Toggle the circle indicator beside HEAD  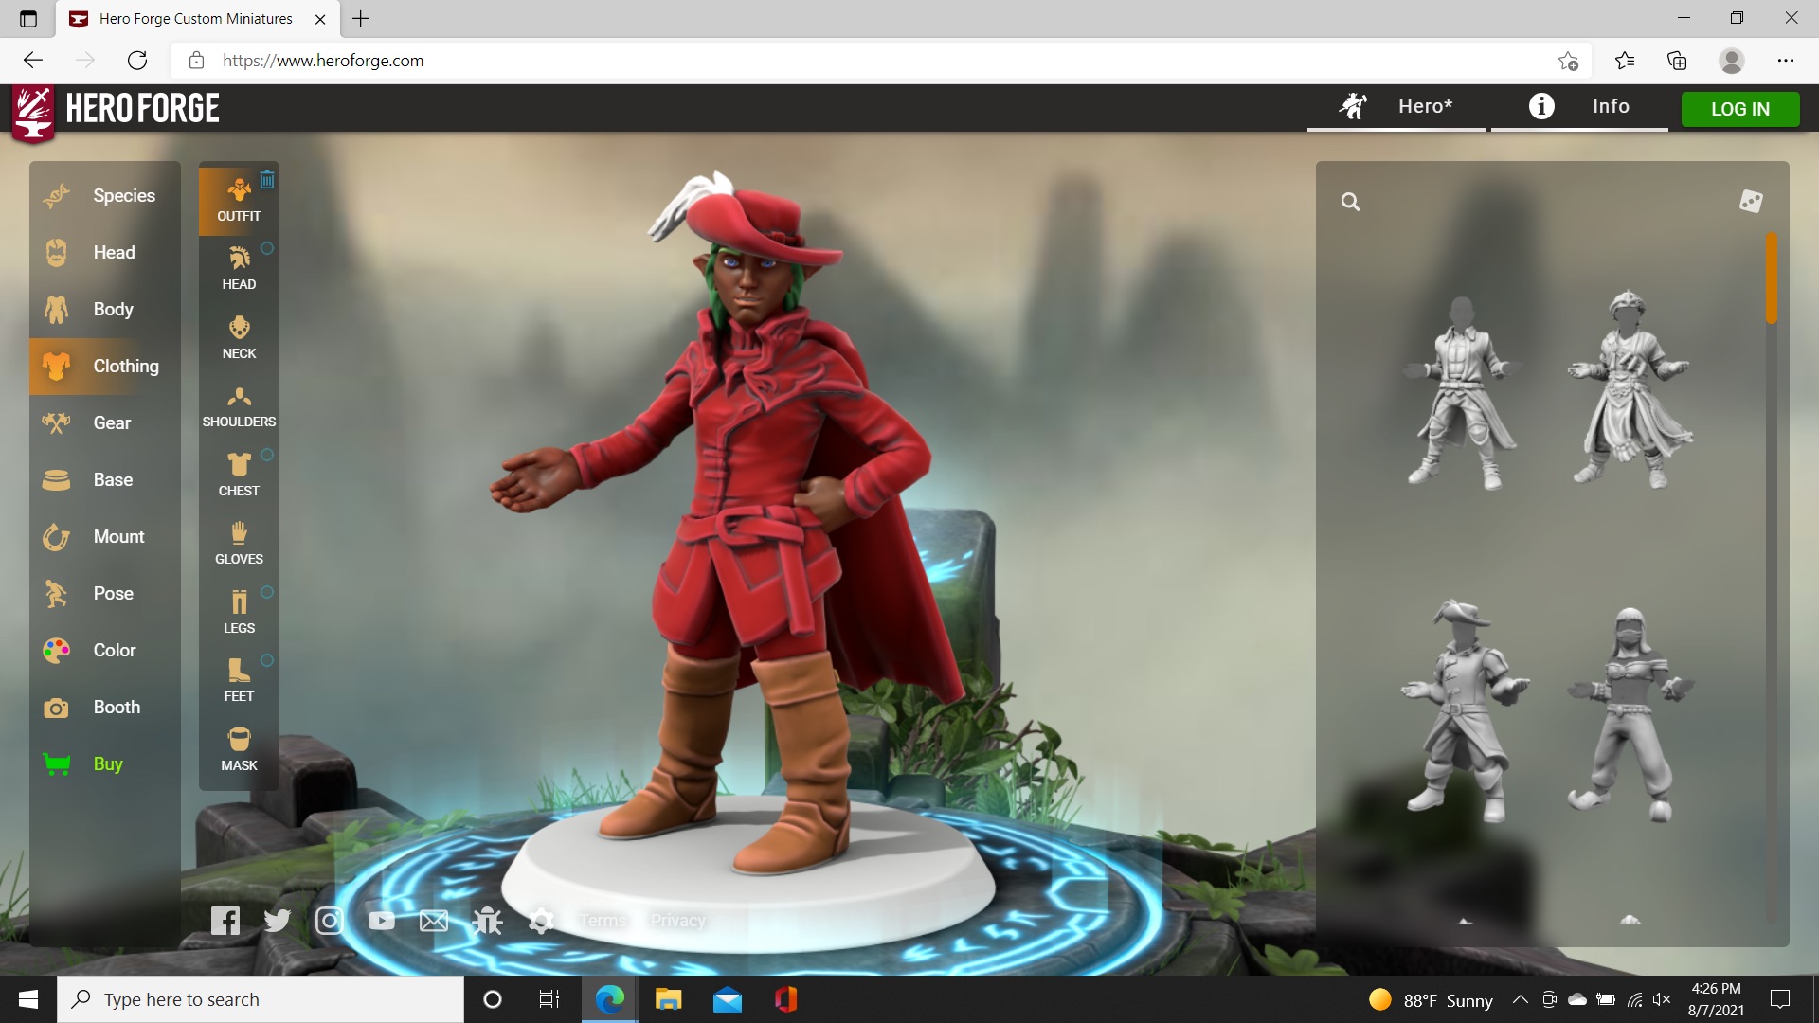tap(267, 248)
